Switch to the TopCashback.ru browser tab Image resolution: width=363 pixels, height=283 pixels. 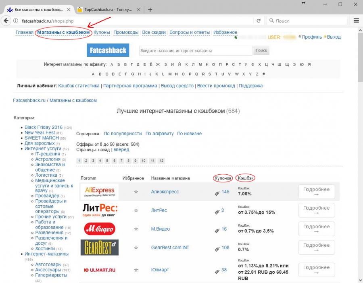(x=108, y=10)
